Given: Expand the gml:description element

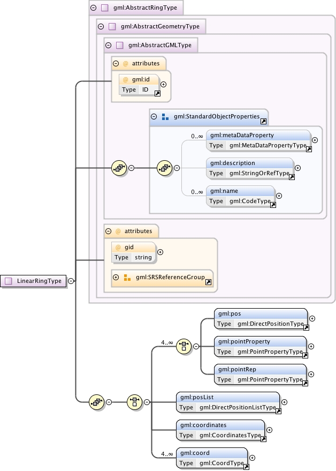Looking at the screenshot, I should tap(297, 168).
